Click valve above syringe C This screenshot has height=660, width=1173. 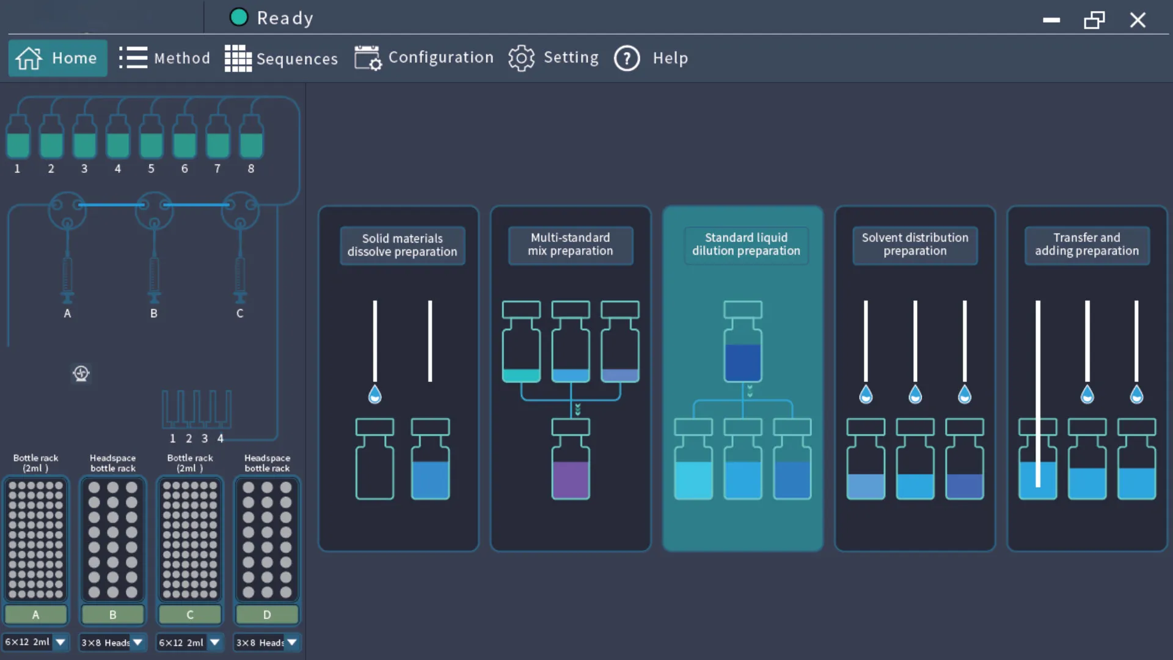click(x=240, y=211)
